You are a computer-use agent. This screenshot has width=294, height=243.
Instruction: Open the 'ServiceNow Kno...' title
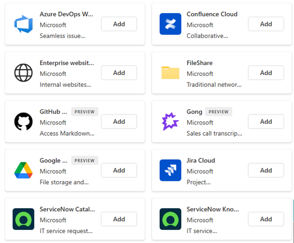click(x=213, y=209)
